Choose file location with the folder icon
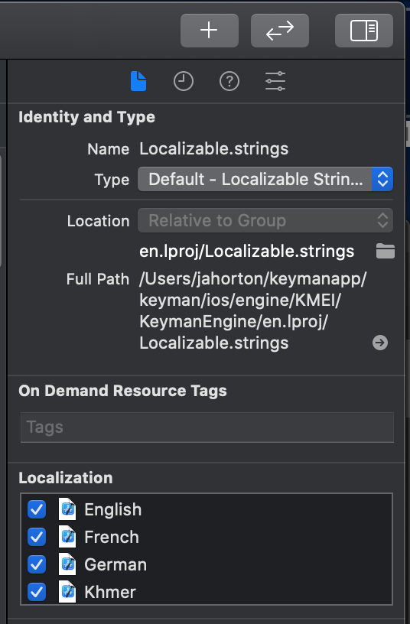This screenshot has width=410, height=624. 386,251
